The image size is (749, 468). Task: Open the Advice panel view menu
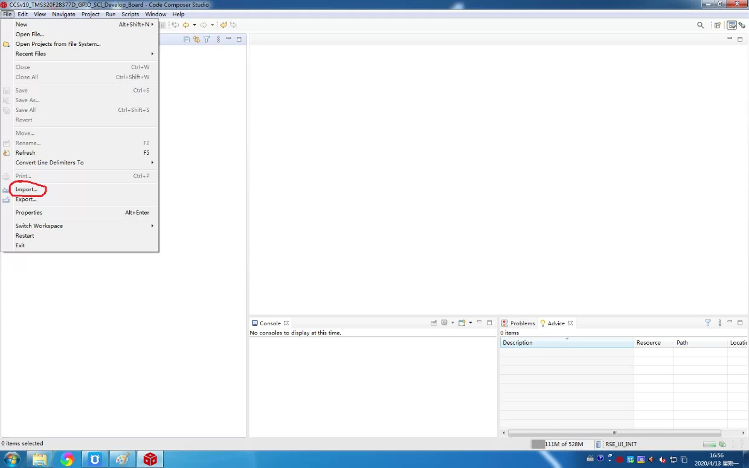point(720,323)
